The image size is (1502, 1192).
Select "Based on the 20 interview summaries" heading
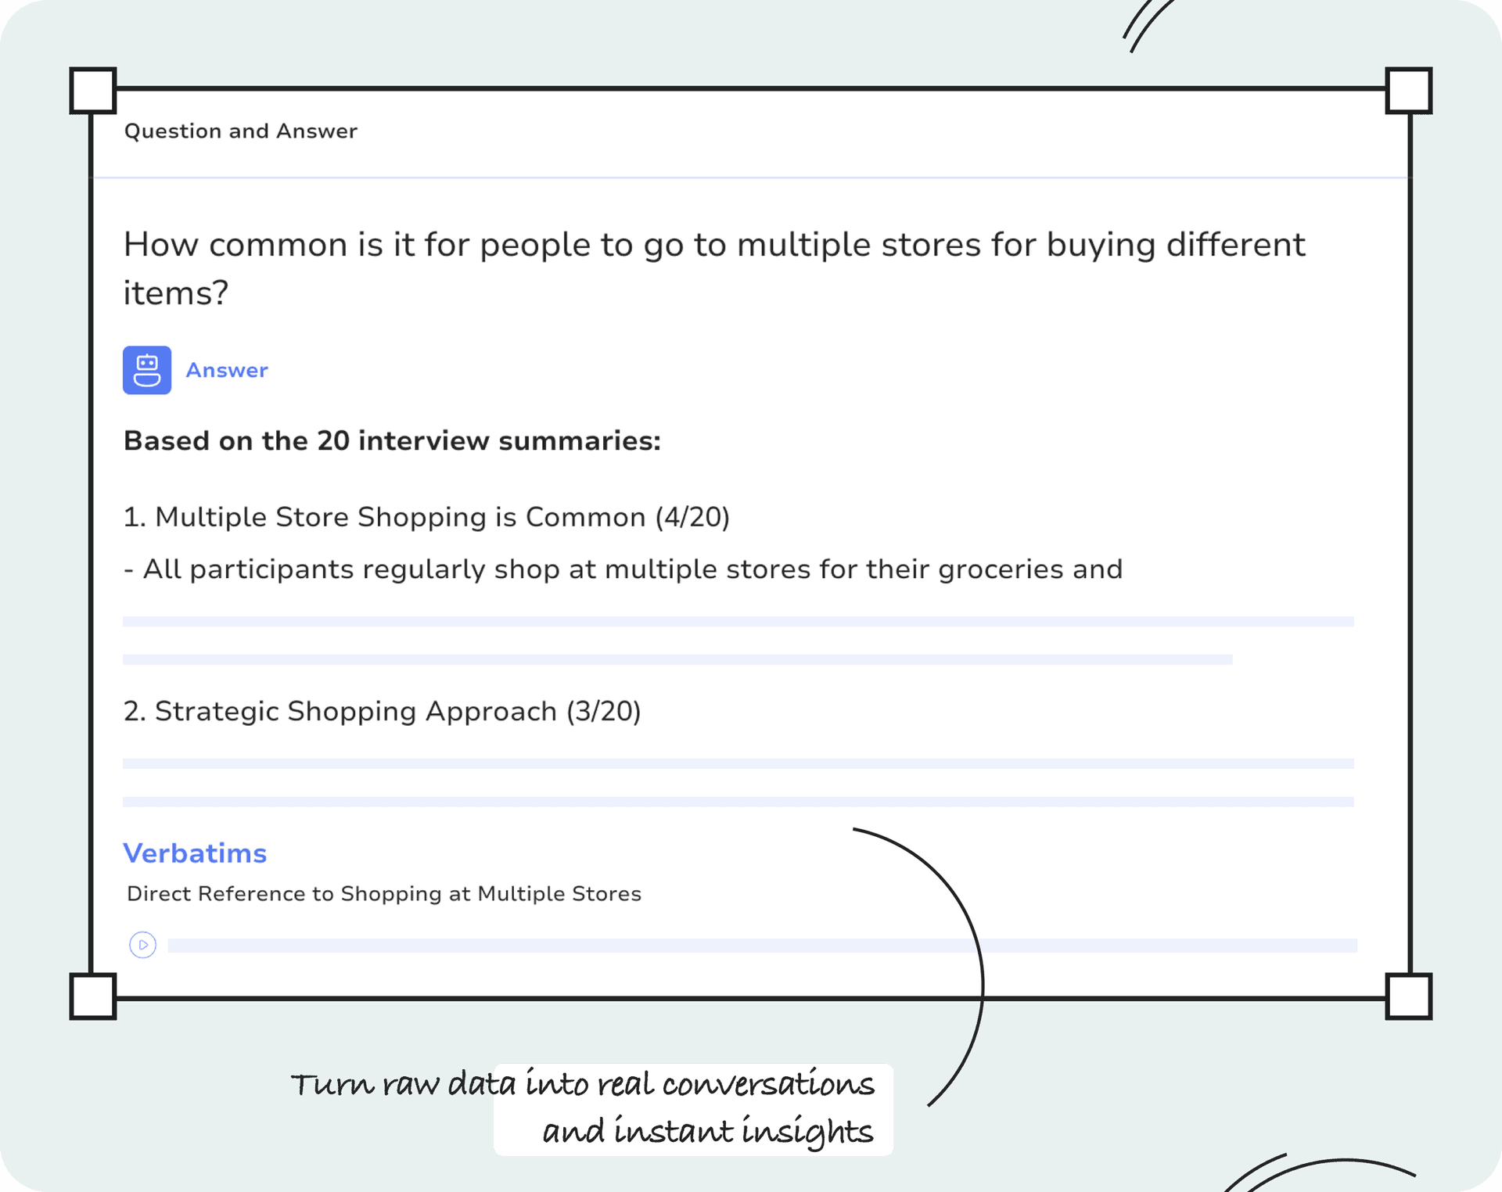pos(392,441)
